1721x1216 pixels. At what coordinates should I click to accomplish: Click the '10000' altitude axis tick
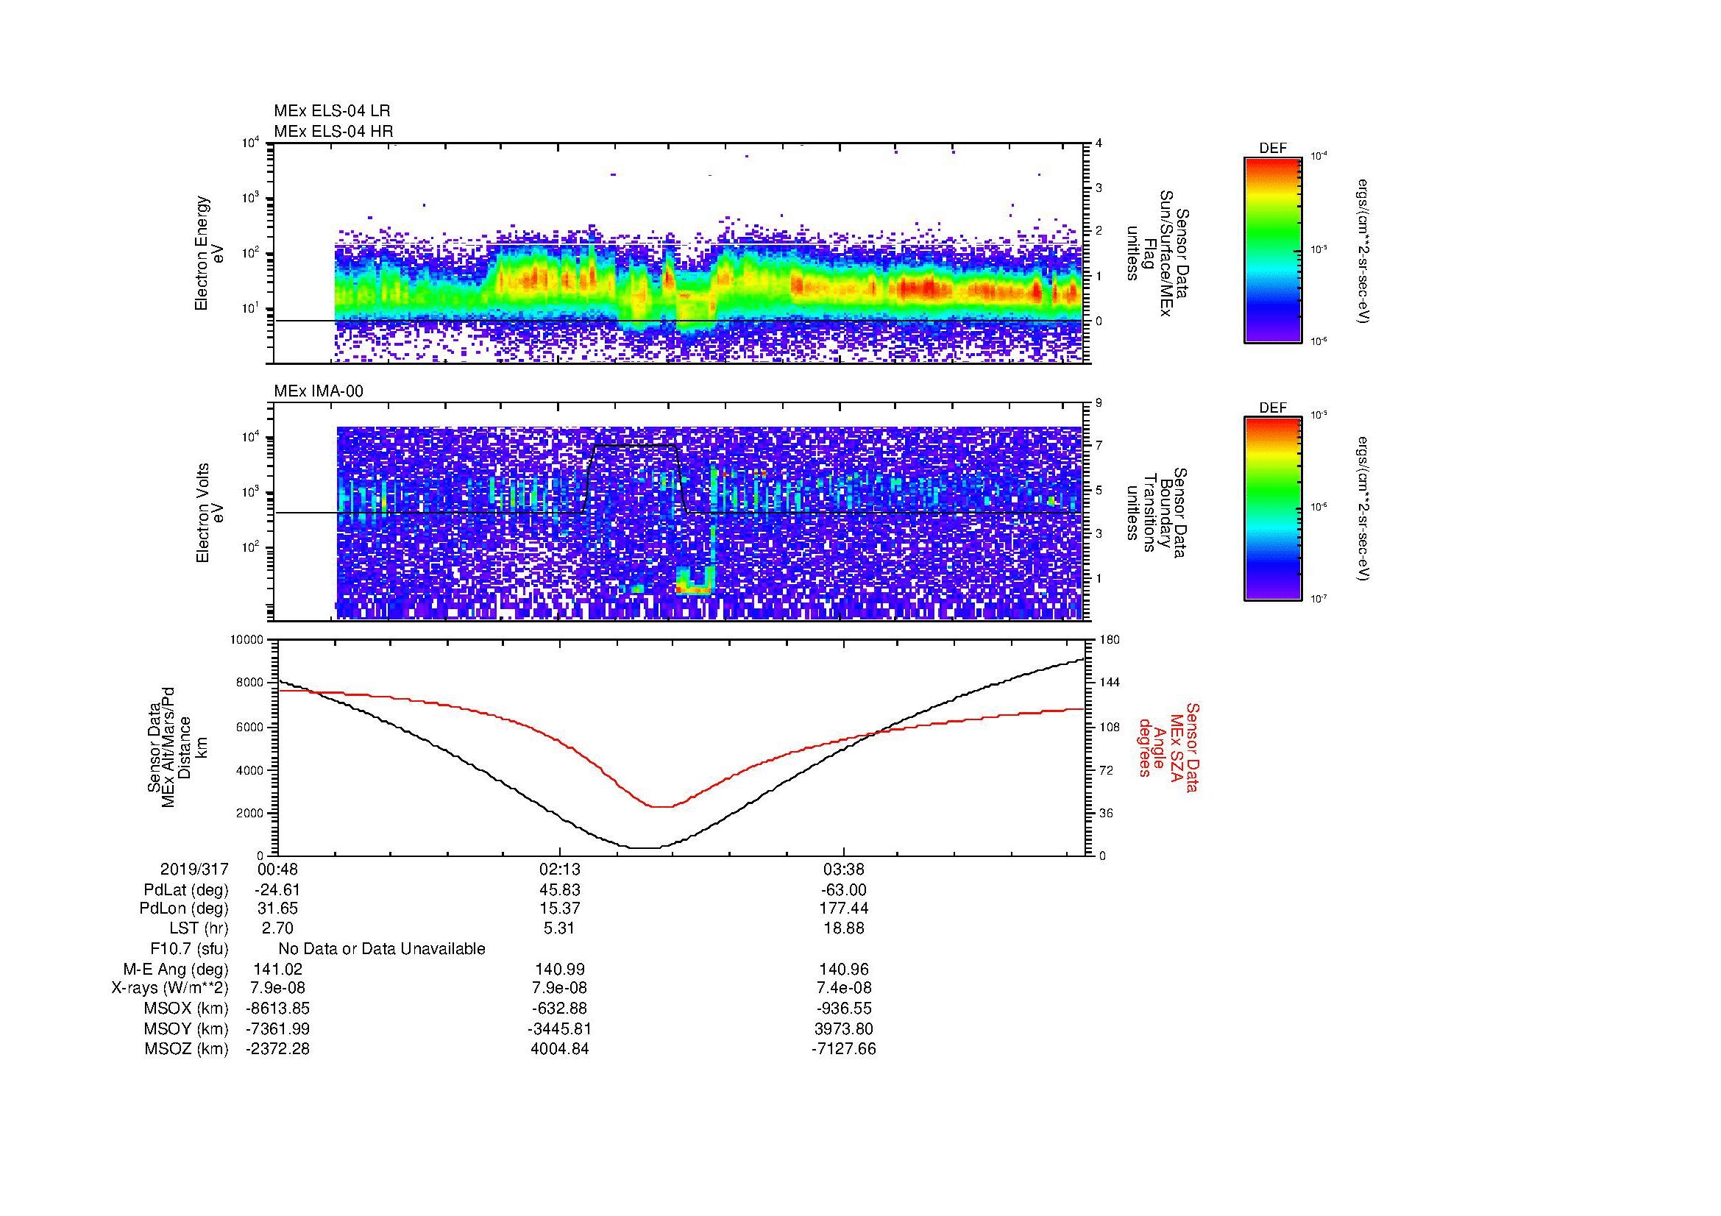pyautogui.click(x=247, y=640)
